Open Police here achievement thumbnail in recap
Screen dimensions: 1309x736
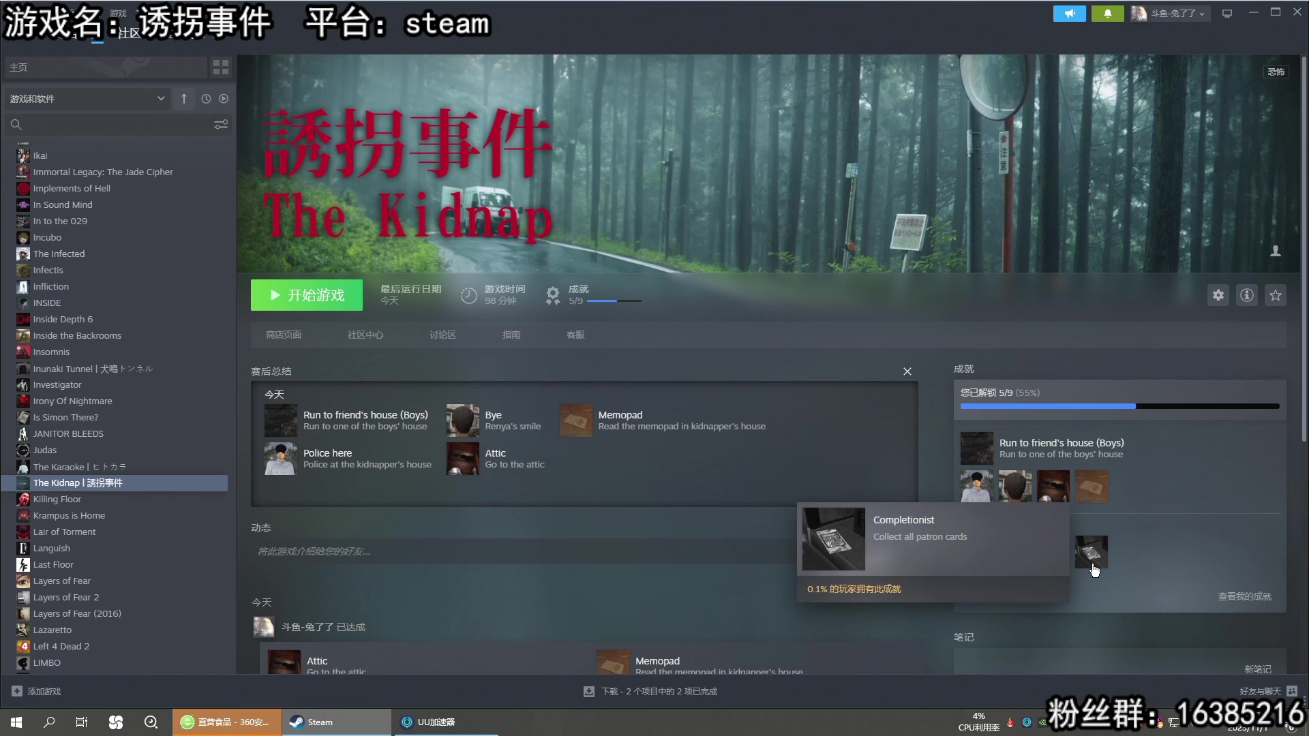[x=281, y=459]
